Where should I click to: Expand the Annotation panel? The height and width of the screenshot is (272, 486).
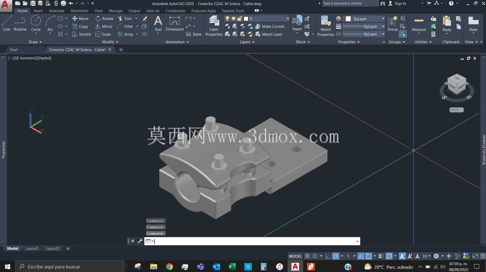pos(177,42)
